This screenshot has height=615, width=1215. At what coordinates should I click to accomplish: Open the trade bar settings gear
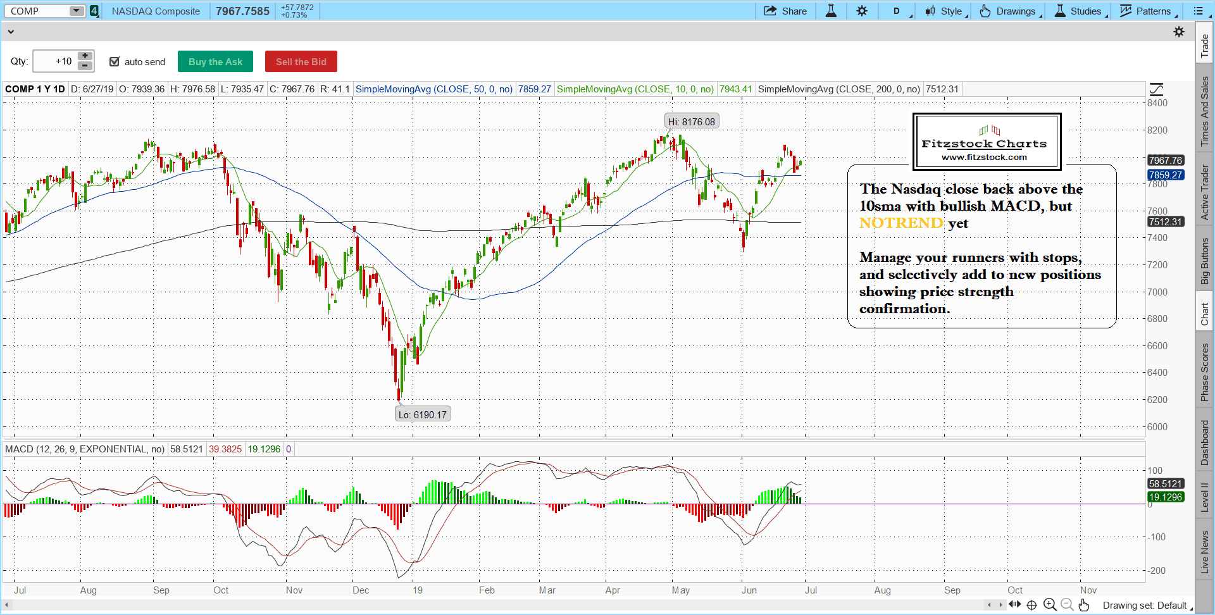(x=1179, y=32)
